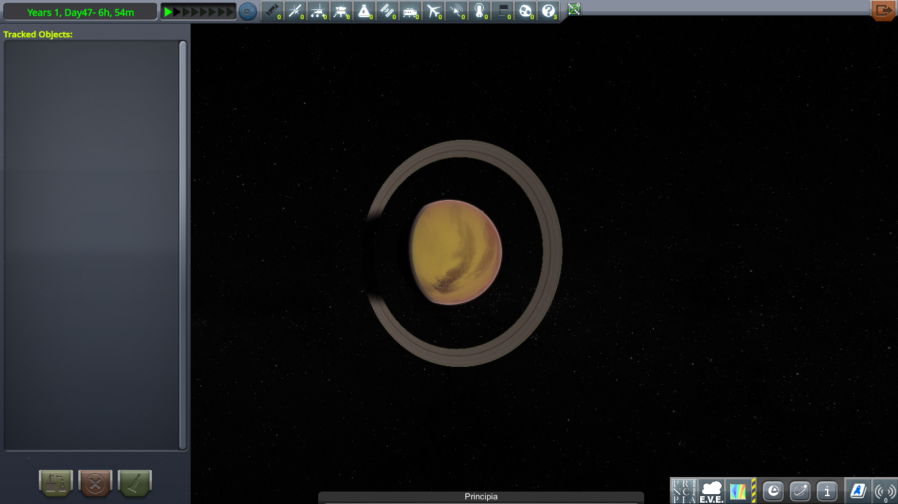Screen dimensions: 898x504
Task: Open the 'i' information panel button
Action: 826,491
